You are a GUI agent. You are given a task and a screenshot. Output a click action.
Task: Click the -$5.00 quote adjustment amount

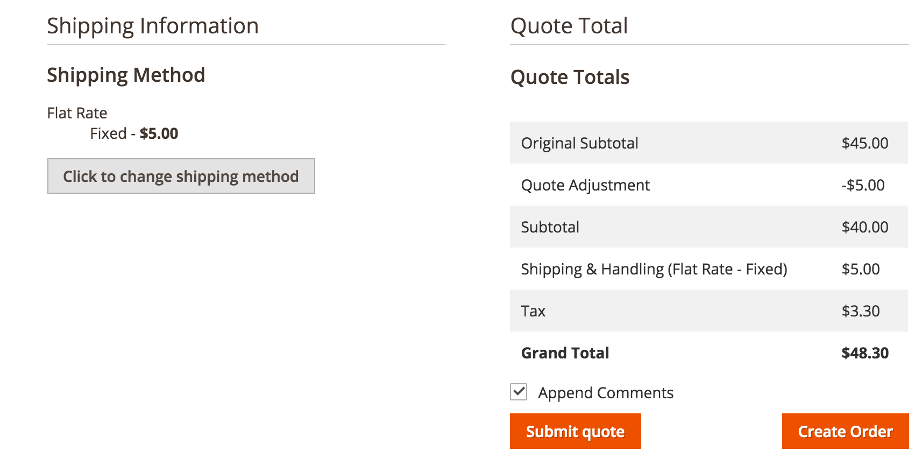(x=862, y=185)
